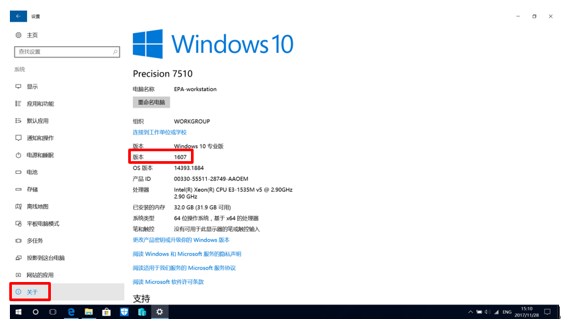Click the volume speaker tray icon

[x=487, y=312]
